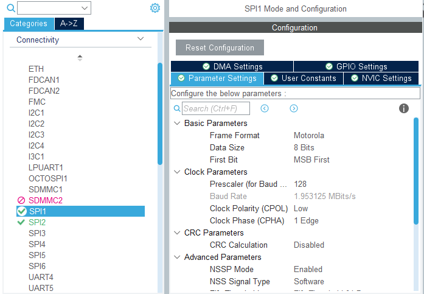Click the Data Size value 8 Bits
424x294 pixels.
(304, 148)
